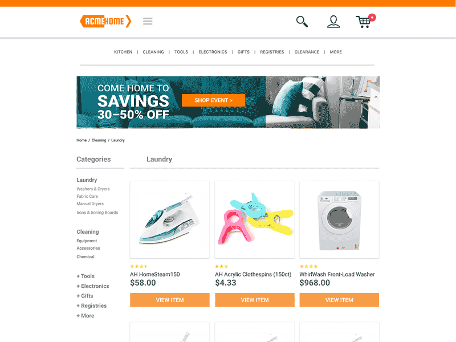Click the star rating under HomeSteam150
This screenshot has width=456, height=342.
coord(139,266)
